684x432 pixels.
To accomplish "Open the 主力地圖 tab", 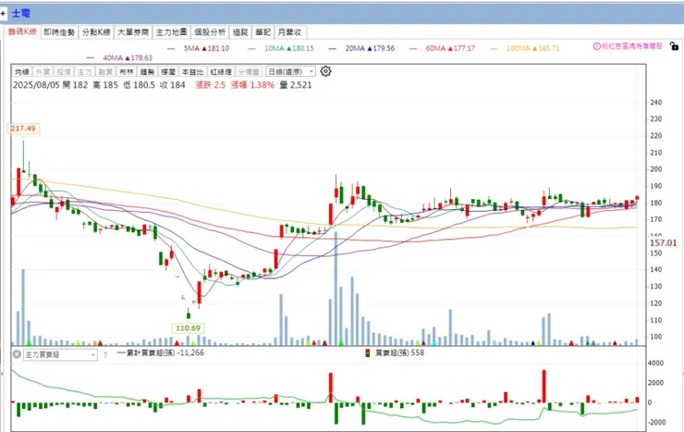I will click(x=171, y=32).
